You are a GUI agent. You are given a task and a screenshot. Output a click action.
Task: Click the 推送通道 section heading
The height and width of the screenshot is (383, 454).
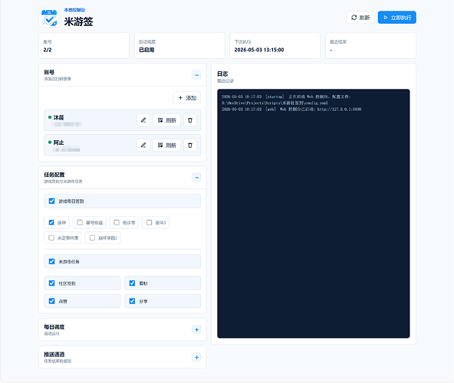pos(54,355)
